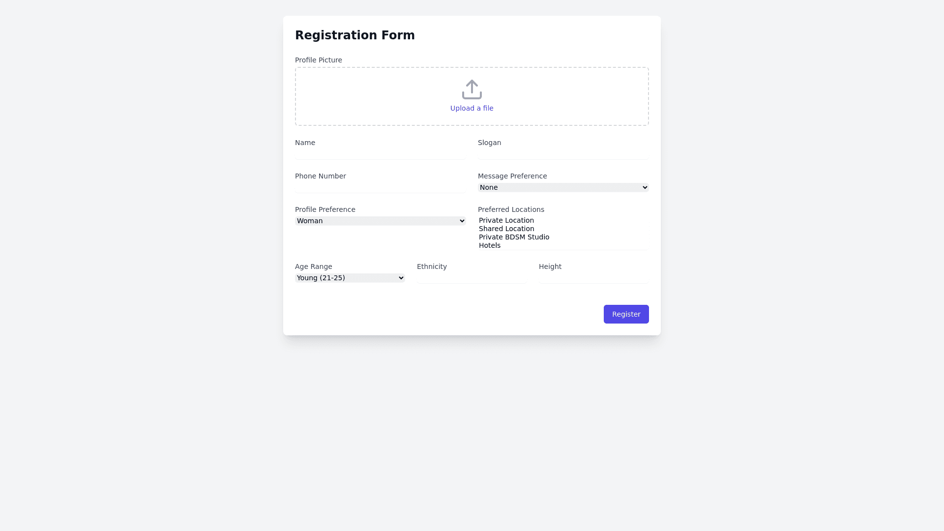
Task: Click the "Message Preference" label text
Action: [x=512, y=176]
